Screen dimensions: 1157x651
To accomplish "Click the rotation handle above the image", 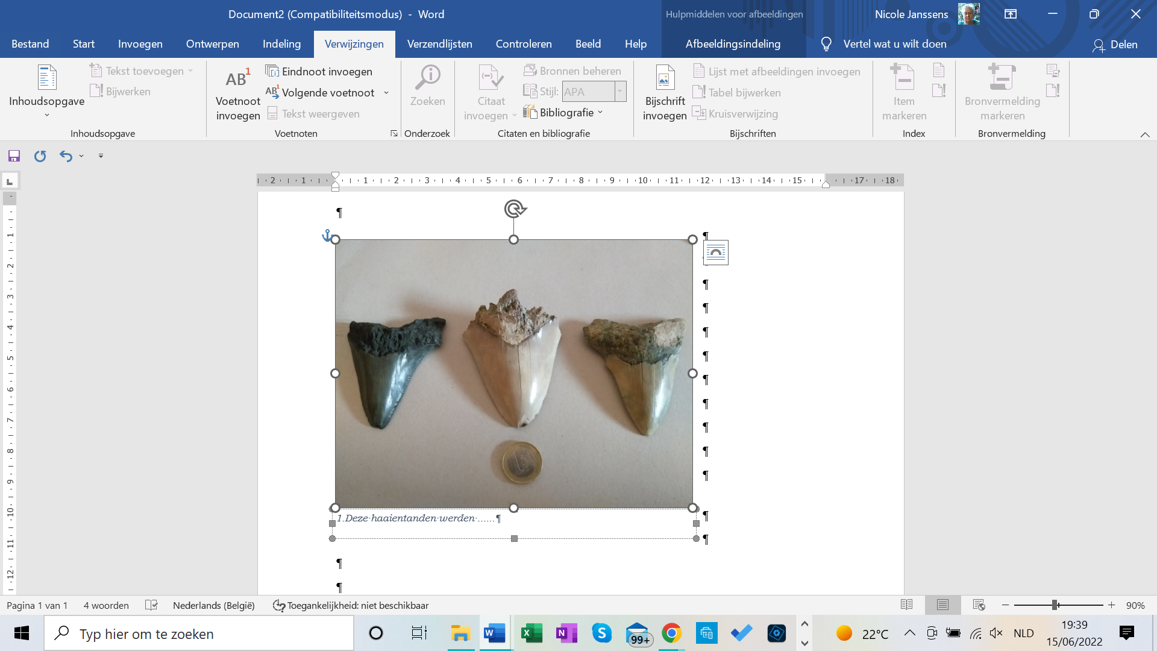I will (x=514, y=209).
